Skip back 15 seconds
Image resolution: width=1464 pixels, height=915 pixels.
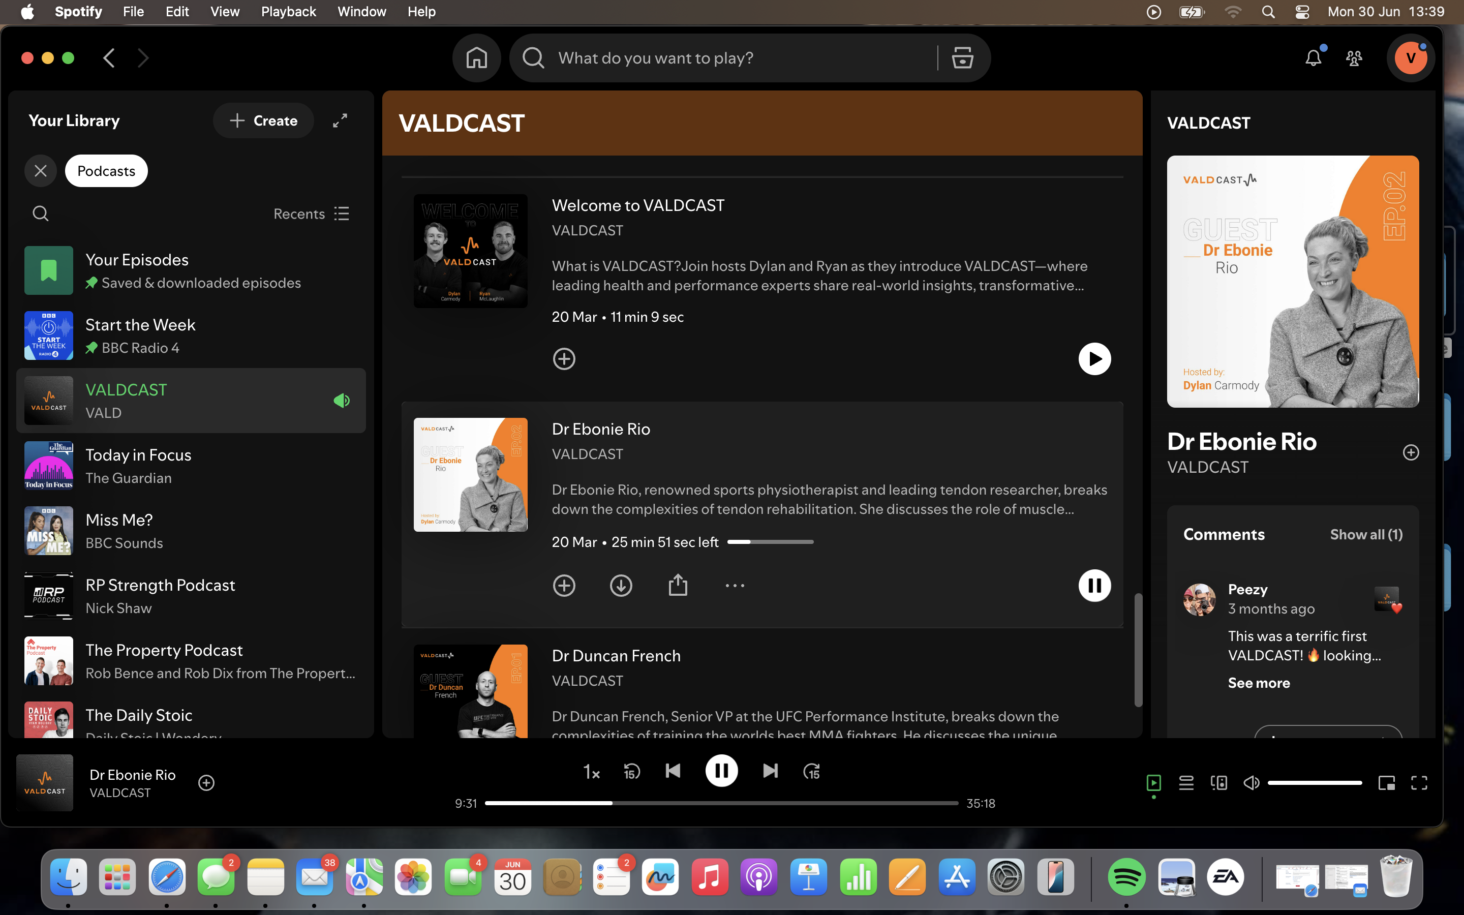(x=631, y=771)
